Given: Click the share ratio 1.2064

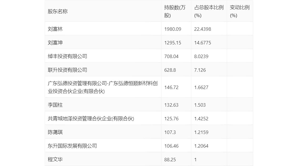Looking at the screenshot, I should point(201,146).
